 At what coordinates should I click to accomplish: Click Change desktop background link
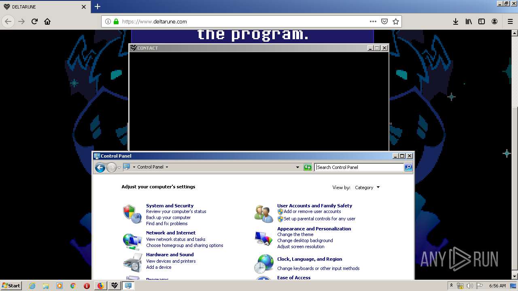[x=305, y=240]
